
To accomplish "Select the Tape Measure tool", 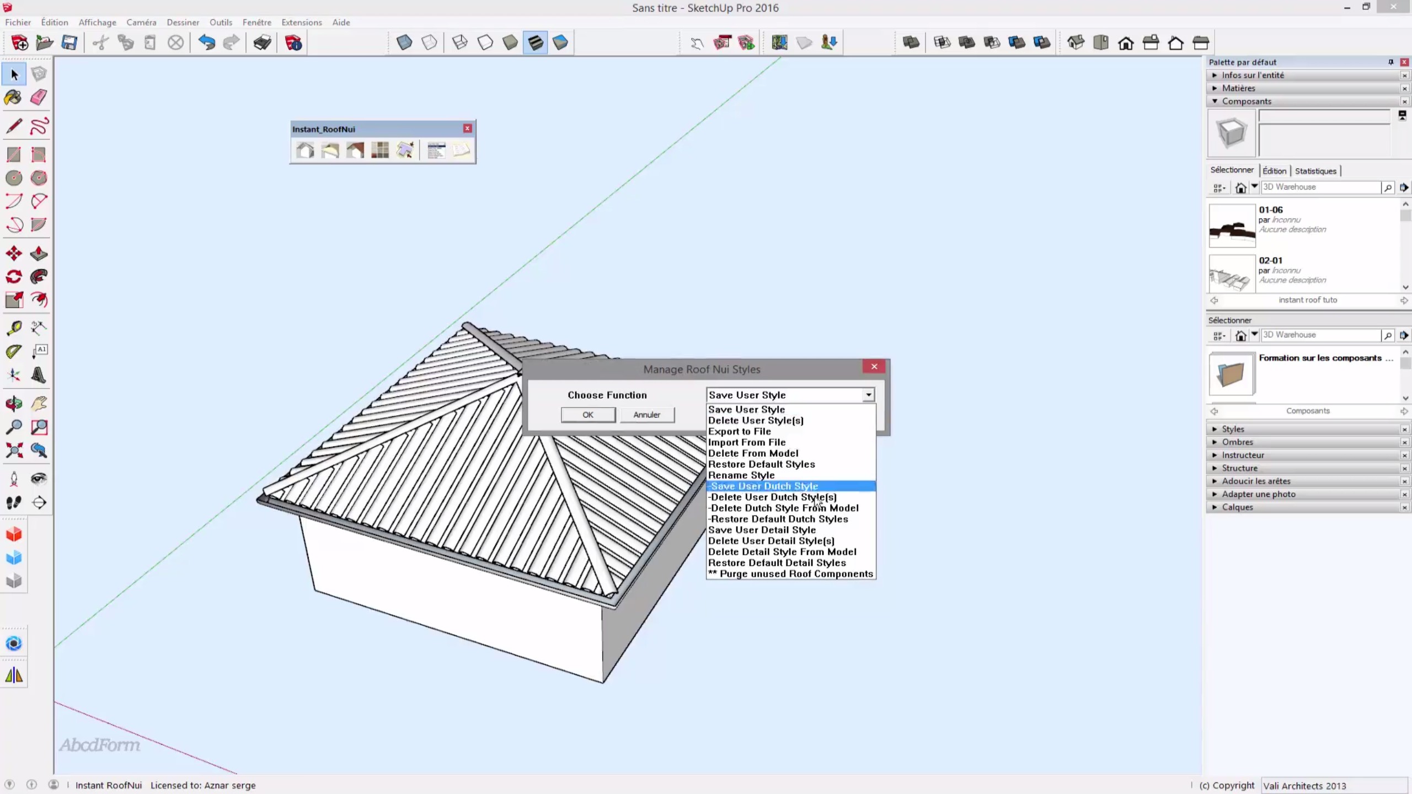I will click(14, 328).
